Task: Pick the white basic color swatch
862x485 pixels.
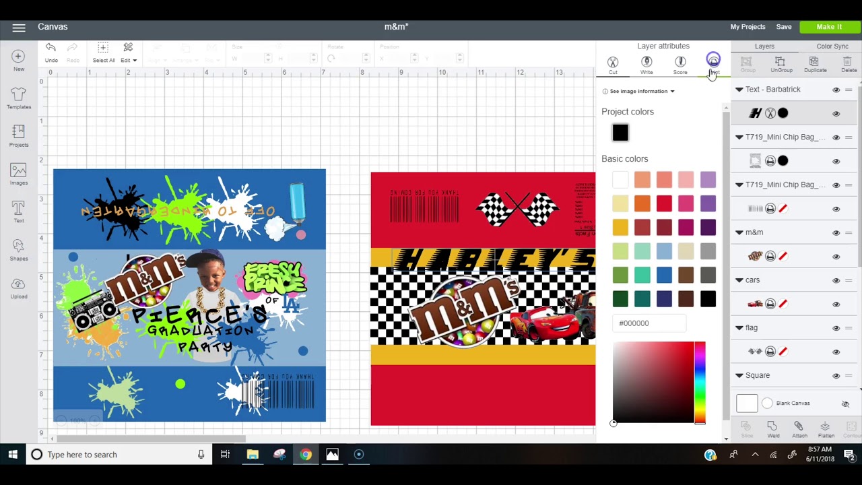Action: (x=620, y=180)
